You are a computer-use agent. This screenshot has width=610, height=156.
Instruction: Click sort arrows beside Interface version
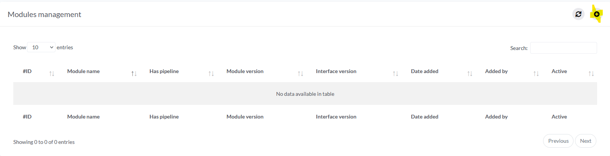[x=395, y=73]
